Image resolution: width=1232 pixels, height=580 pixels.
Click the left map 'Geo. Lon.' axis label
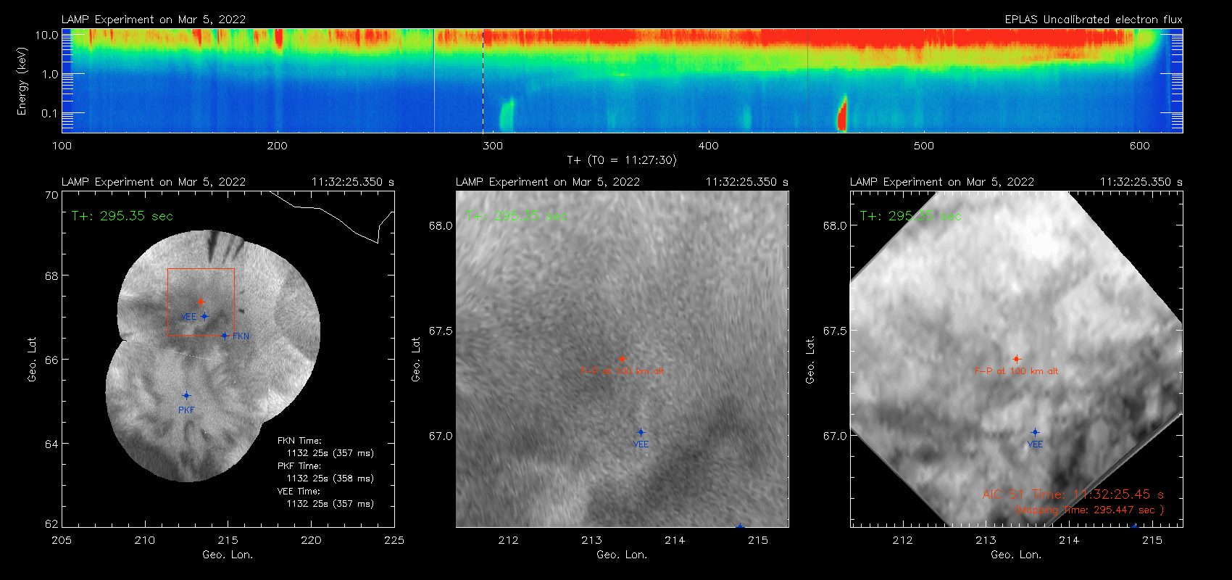coord(228,555)
